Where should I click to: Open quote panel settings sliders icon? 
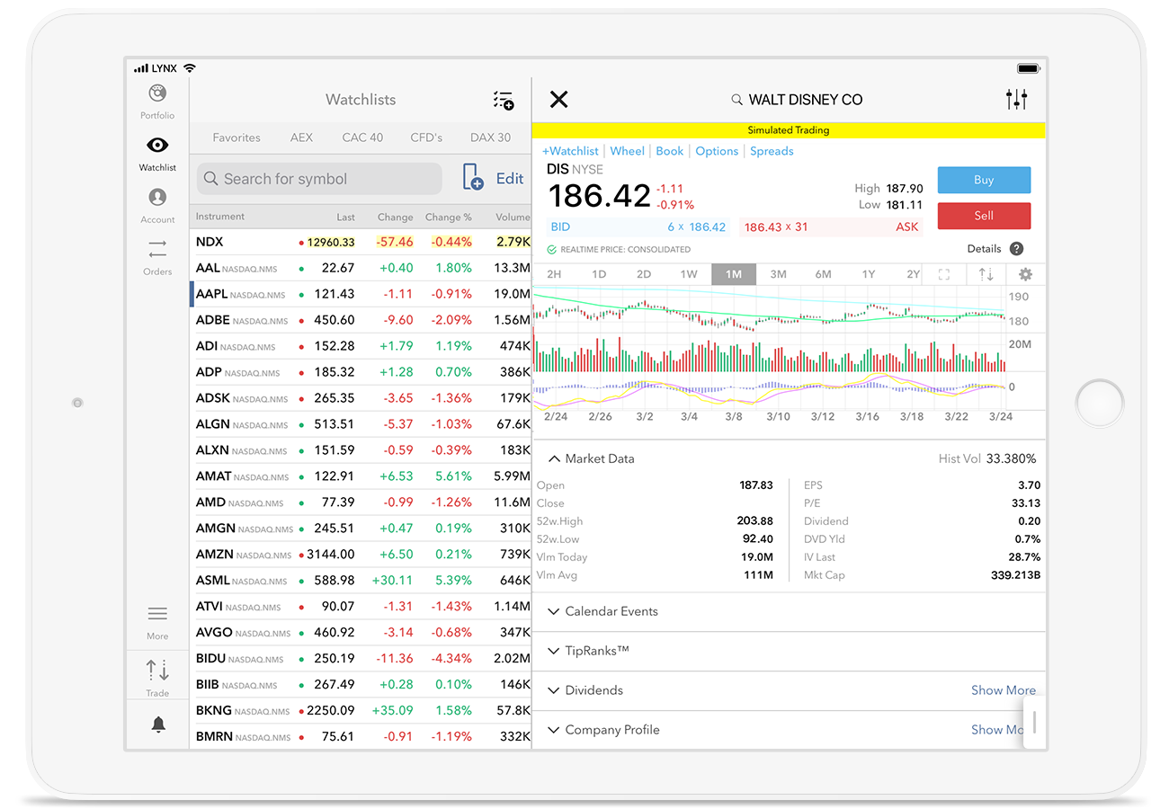(x=1016, y=99)
